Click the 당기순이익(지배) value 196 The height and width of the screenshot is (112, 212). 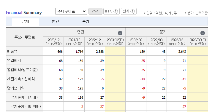pyautogui.click(x=80, y=97)
